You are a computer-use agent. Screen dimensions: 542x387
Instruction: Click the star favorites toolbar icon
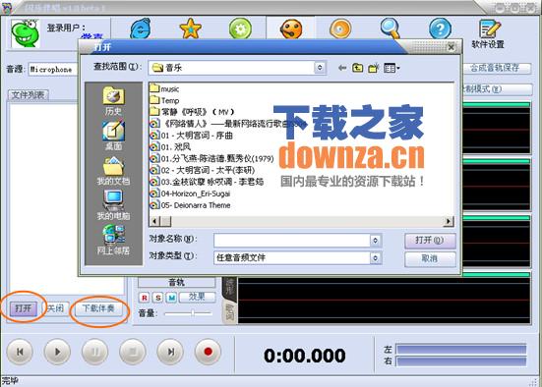pos(191,28)
